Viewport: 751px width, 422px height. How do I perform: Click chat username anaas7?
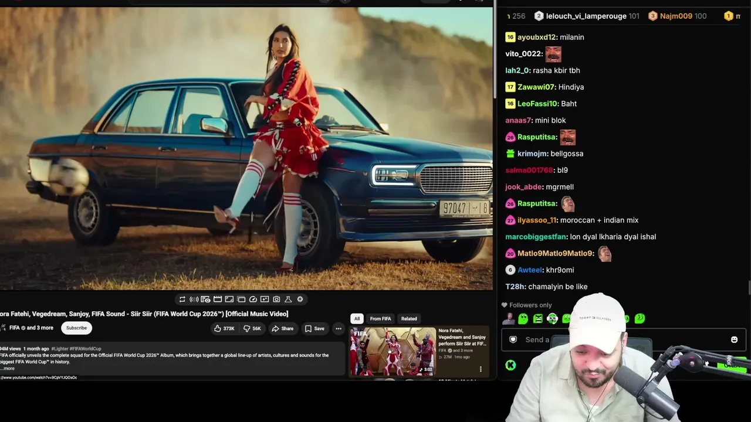[x=519, y=120]
